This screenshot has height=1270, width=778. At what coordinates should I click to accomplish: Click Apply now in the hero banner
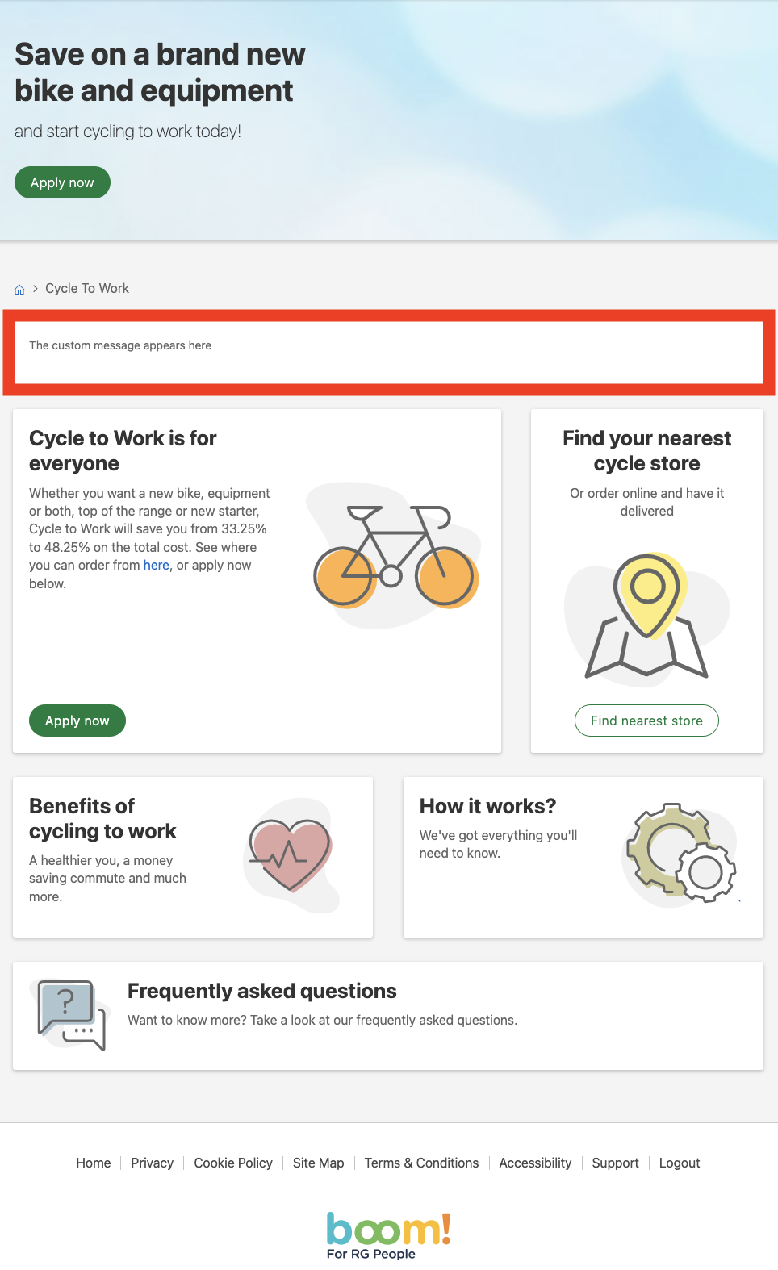(x=62, y=182)
